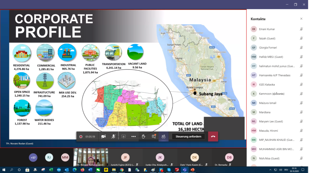Viewport: 311px width, 173px height.
Task: Open Excel from the Windows taskbar
Action: (51, 170)
